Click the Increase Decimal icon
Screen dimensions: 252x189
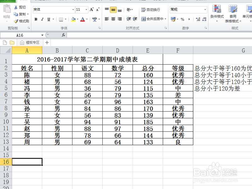(198, 19)
